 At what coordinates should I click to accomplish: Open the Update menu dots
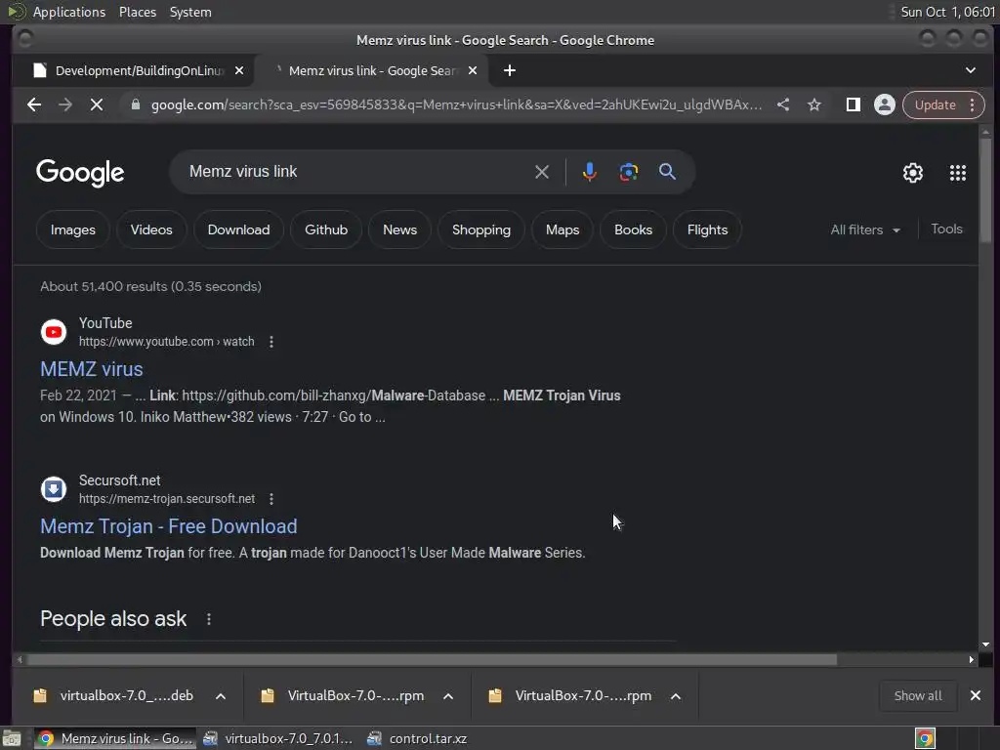pos(972,104)
